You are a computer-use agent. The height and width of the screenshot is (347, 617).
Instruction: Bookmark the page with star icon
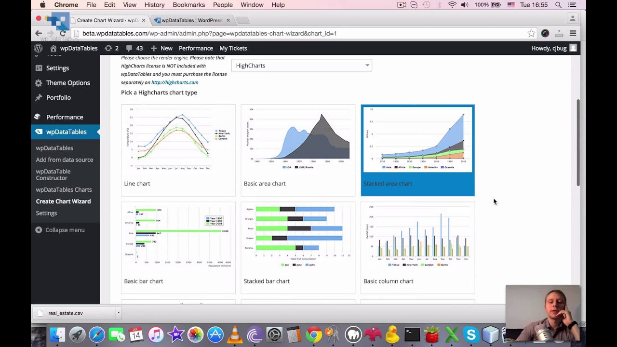531,33
